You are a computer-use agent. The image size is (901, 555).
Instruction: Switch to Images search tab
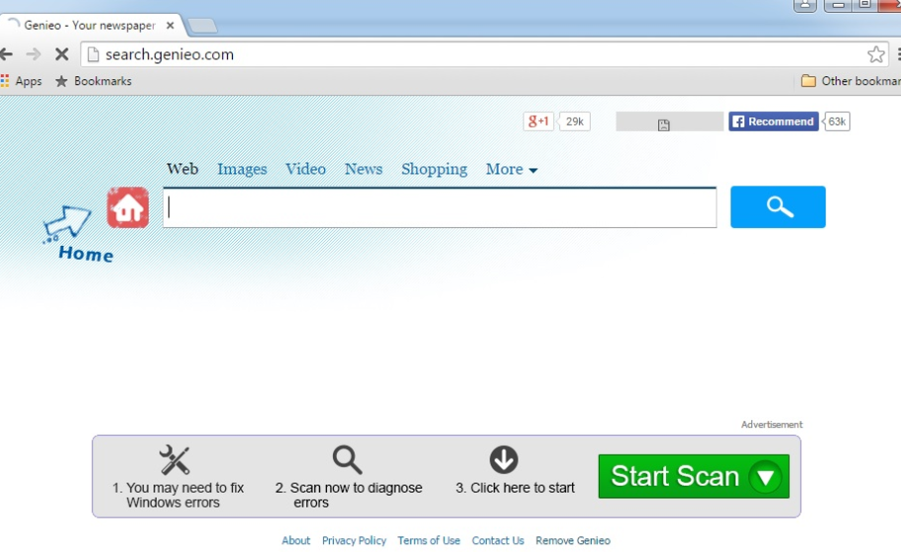[242, 168]
